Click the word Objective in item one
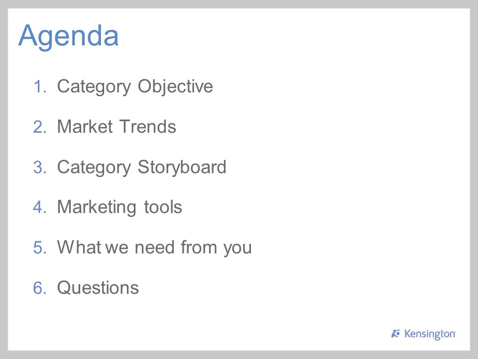Screen dimensions: 478x359 [175, 87]
